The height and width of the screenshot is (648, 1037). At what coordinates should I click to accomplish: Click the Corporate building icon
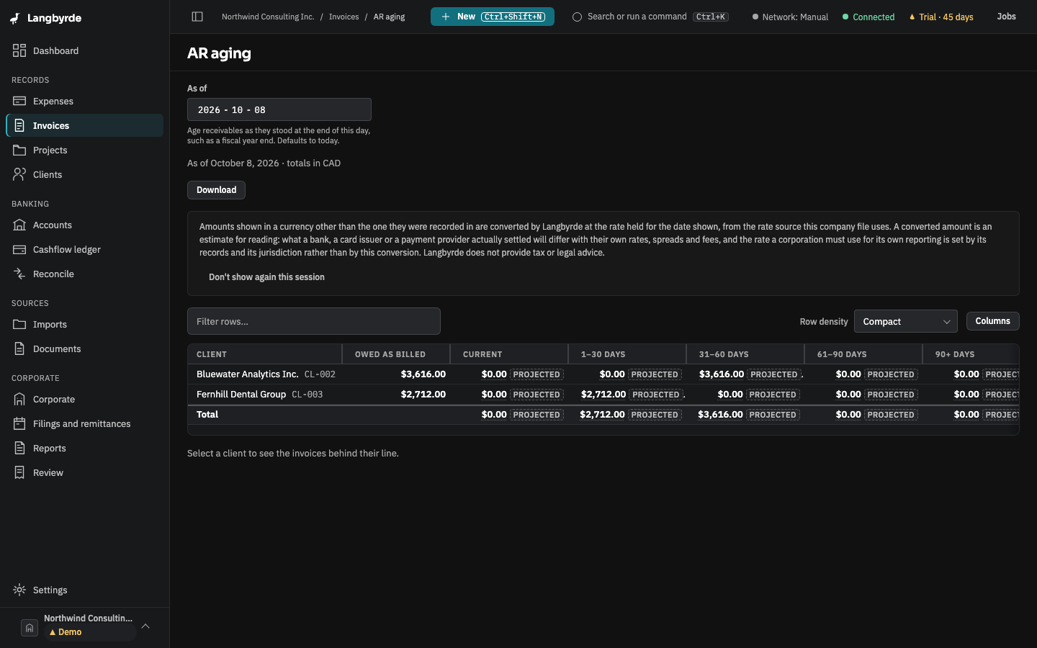19,399
